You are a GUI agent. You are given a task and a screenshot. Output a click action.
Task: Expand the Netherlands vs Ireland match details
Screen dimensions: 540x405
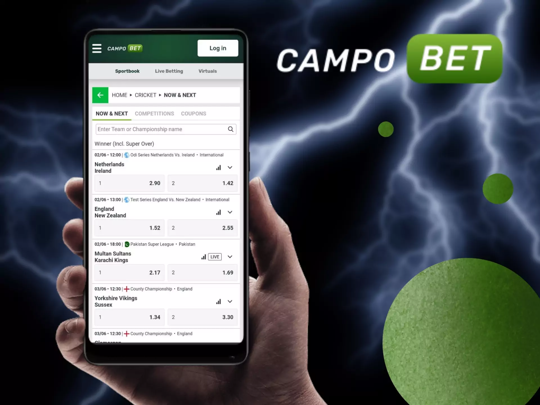[230, 167]
